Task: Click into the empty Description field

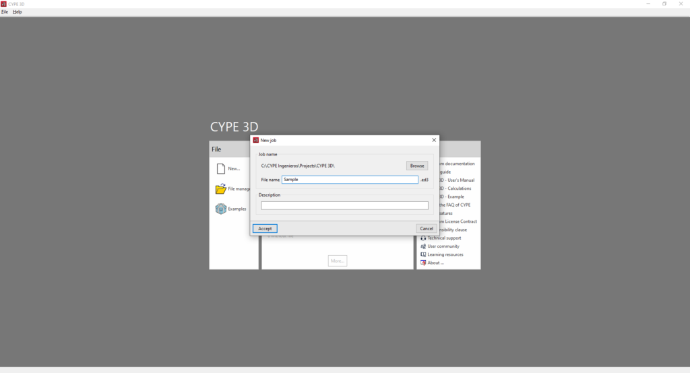Action: click(x=344, y=205)
